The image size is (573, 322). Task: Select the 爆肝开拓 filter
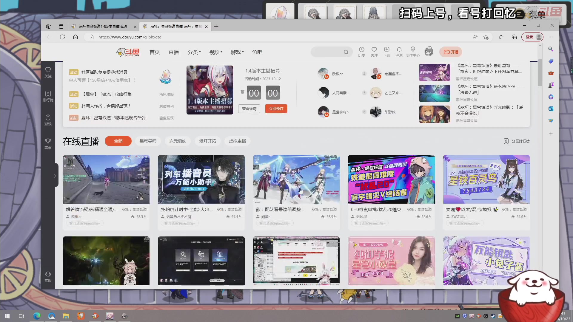pos(208,141)
